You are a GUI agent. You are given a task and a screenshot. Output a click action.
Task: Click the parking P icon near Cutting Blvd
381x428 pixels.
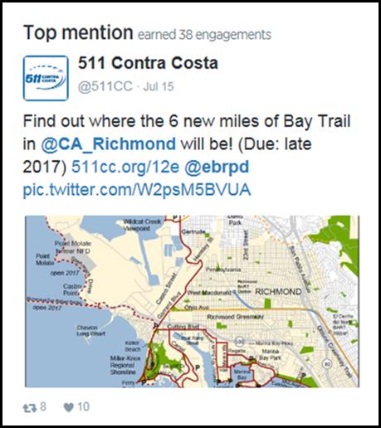[x=156, y=326]
